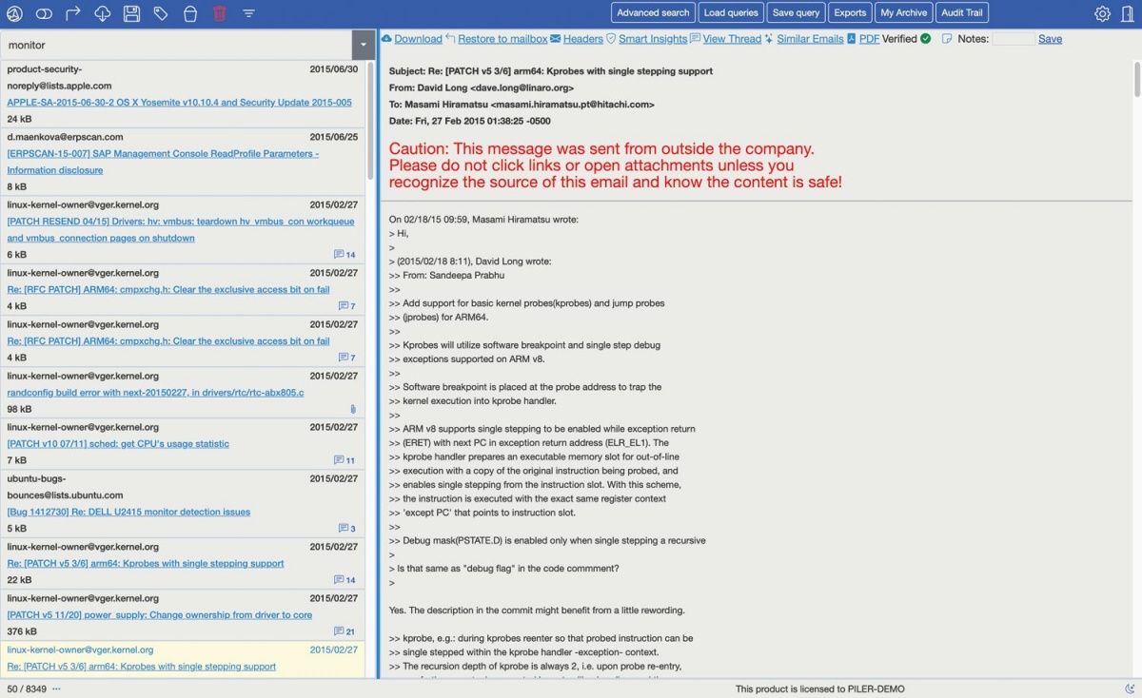Click the Restore to mailbox link
This screenshot has height=698, width=1142.
(502, 39)
